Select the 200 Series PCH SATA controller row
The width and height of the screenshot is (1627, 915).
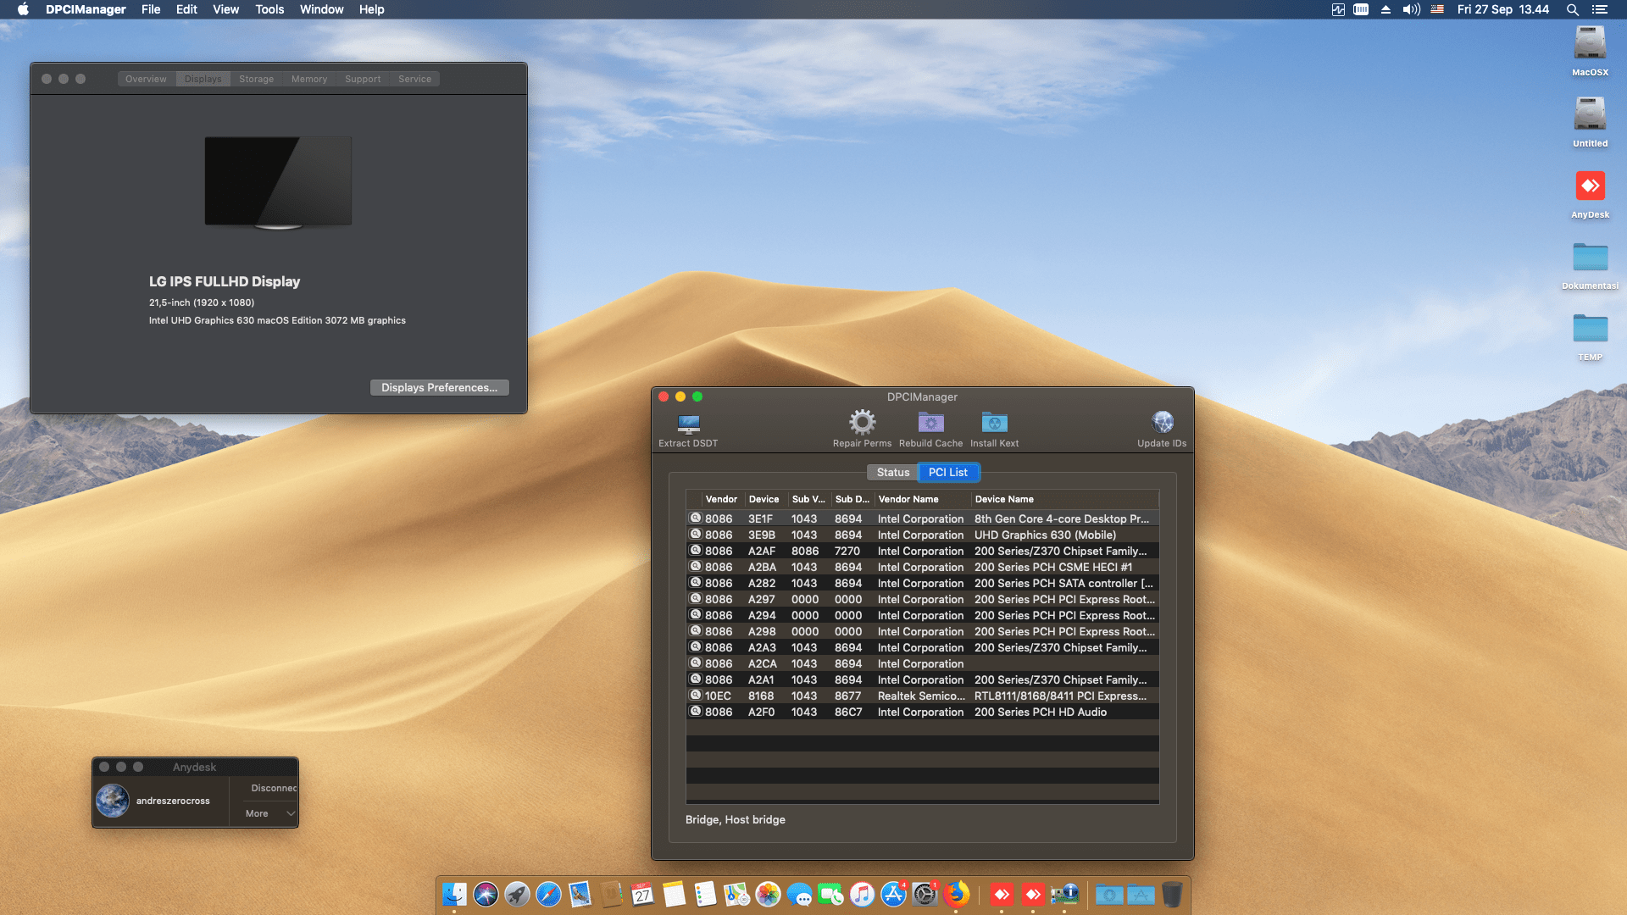pos(922,583)
